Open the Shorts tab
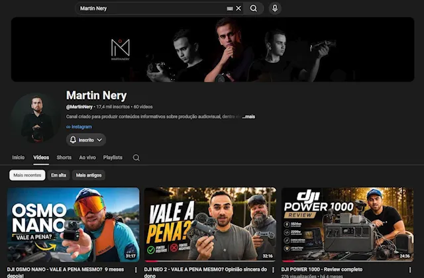This screenshot has height=278, width=424. 64,158
